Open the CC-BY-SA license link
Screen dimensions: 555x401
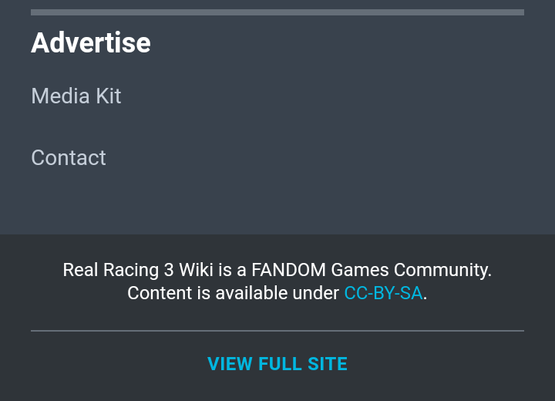click(383, 294)
